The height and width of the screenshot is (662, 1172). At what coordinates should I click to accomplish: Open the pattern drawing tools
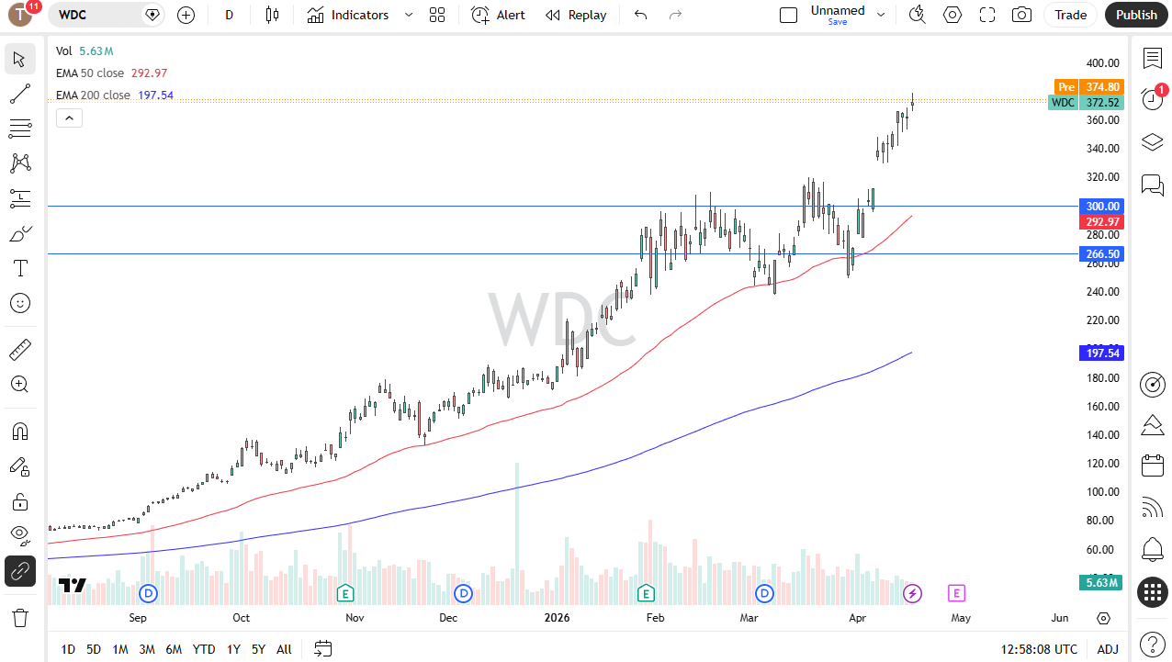coord(20,163)
